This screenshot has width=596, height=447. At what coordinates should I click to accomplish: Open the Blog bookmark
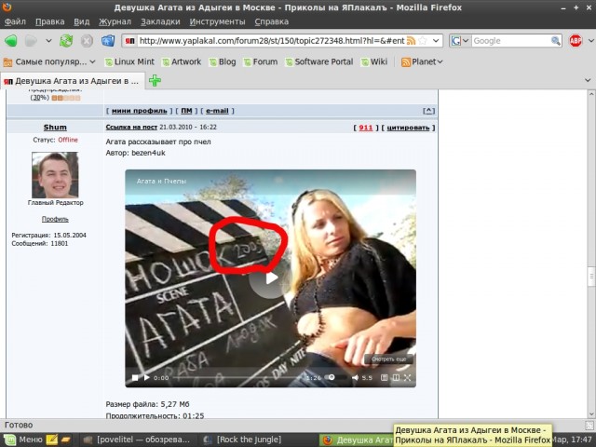click(223, 61)
